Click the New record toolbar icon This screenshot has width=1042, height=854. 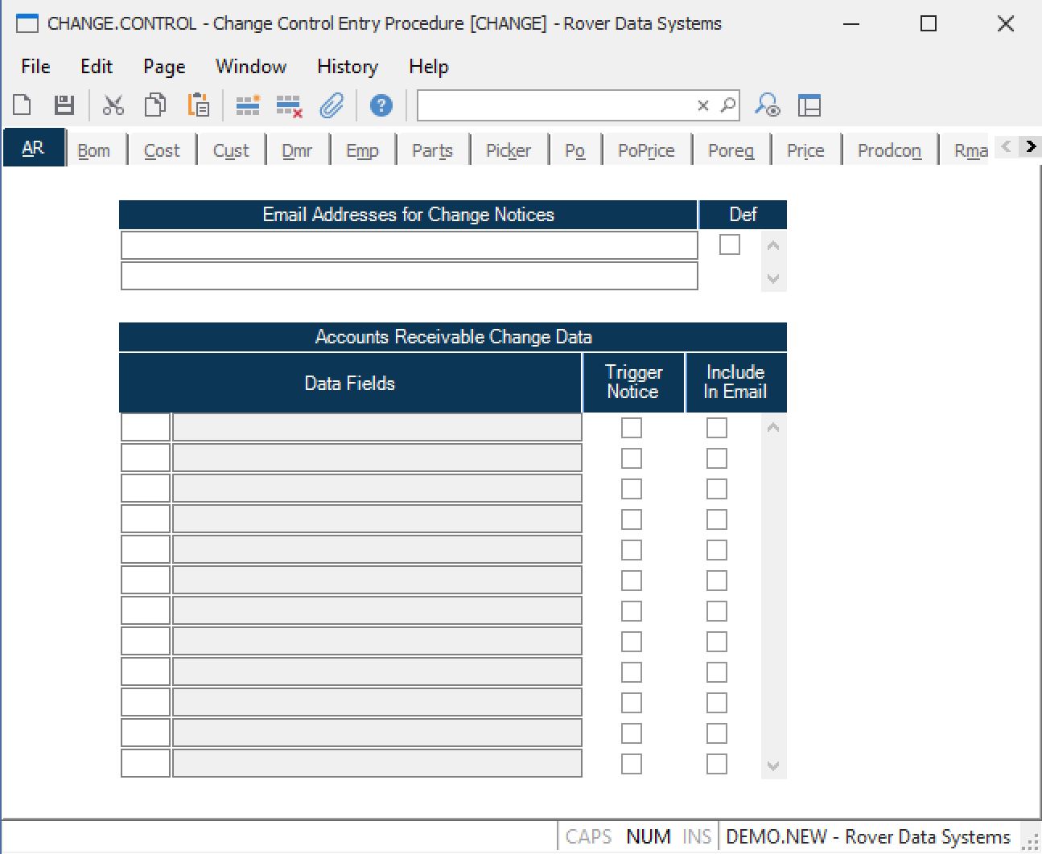(x=23, y=105)
